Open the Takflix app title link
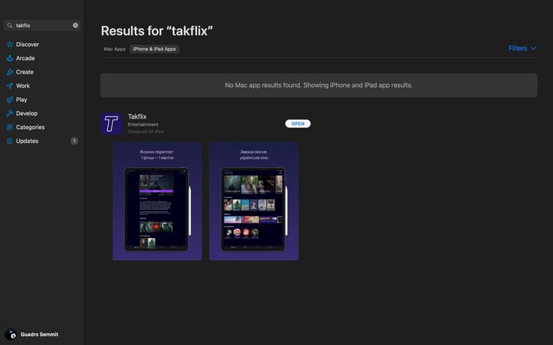The width and height of the screenshot is (553, 345). point(137,117)
